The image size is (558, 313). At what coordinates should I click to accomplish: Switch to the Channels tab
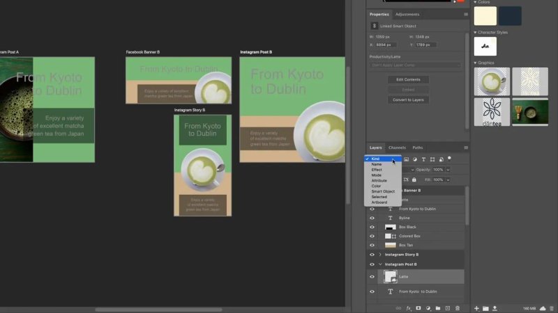[397, 147]
